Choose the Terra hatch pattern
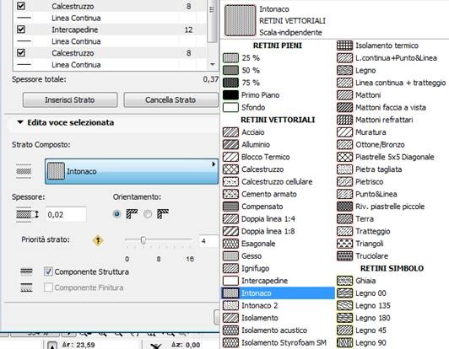449x349 pixels. (344, 219)
